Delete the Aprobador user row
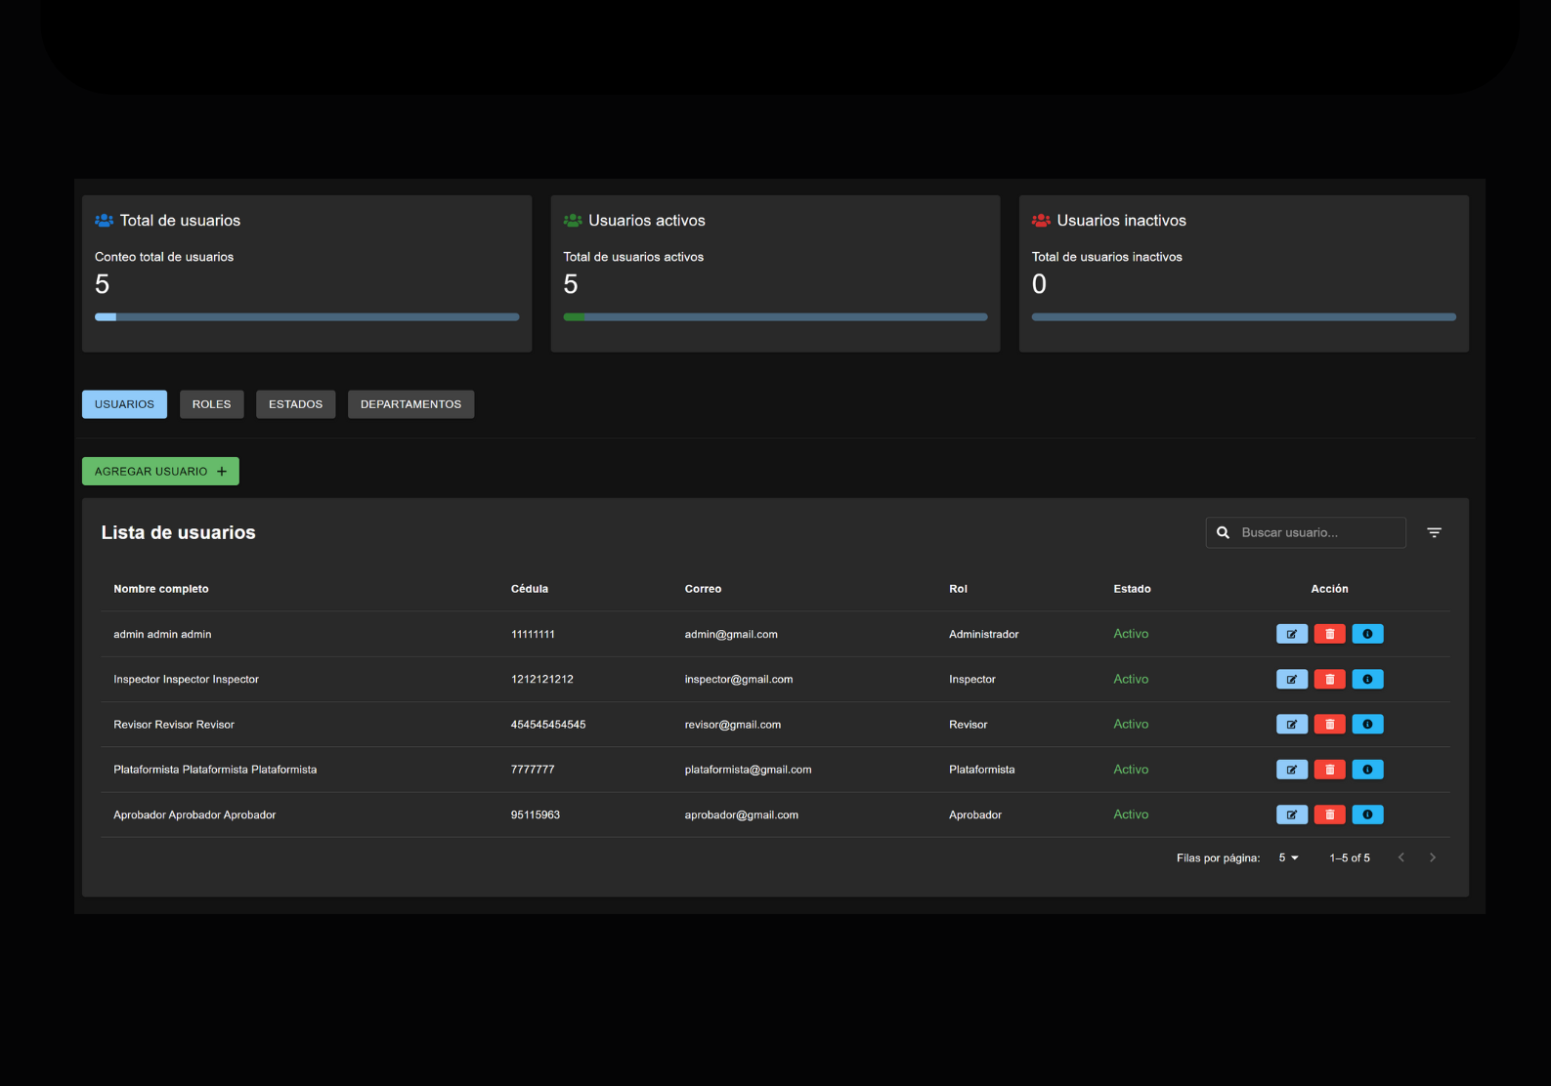The height and width of the screenshot is (1086, 1551). 1329,814
